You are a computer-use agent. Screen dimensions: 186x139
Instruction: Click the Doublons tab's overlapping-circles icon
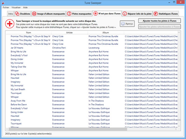(x=17, y=14)
